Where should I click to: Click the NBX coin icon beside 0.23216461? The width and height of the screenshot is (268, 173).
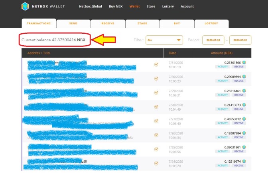244,91
